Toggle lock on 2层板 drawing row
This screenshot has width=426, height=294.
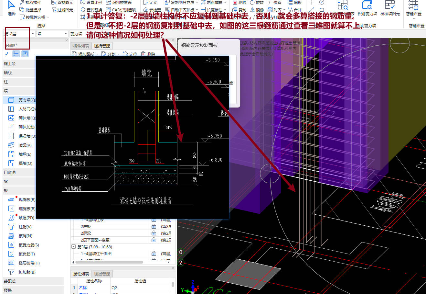tap(154, 226)
